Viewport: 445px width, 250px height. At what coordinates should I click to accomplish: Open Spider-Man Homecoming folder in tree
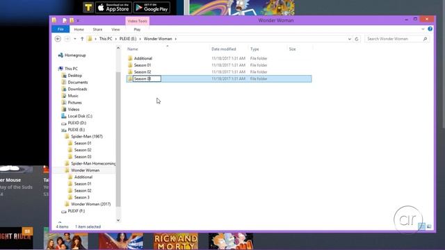point(93,164)
